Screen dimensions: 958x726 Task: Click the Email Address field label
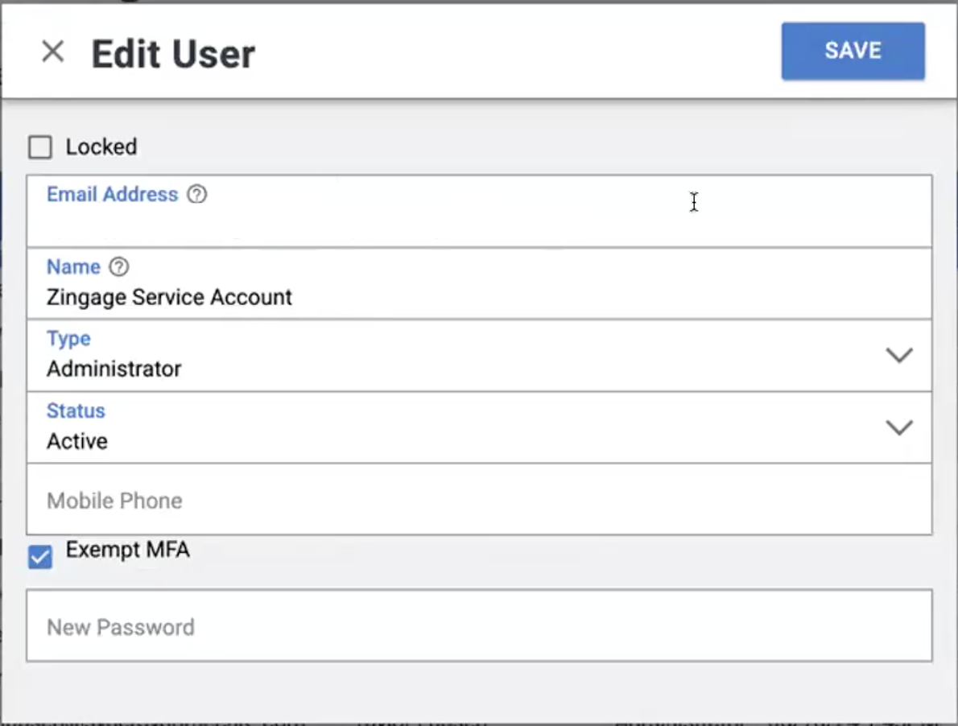(113, 194)
